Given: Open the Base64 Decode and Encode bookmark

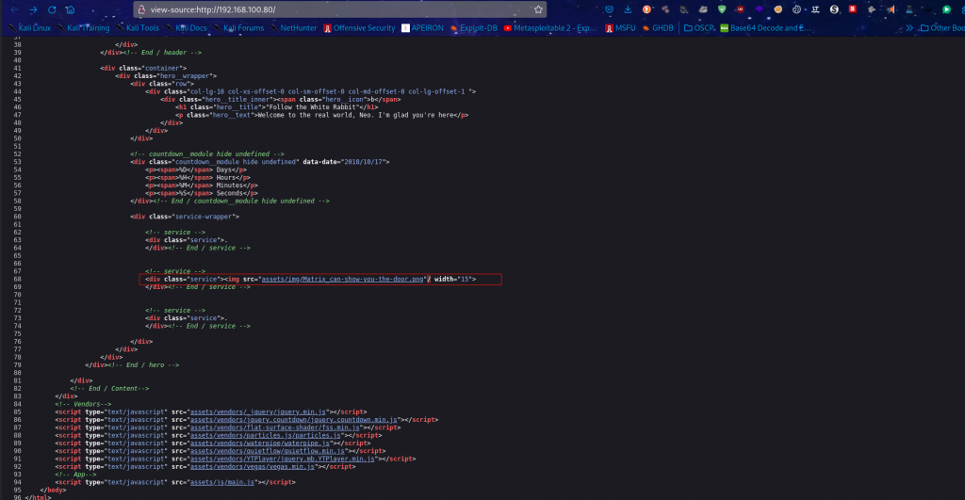Looking at the screenshot, I should click(x=765, y=28).
